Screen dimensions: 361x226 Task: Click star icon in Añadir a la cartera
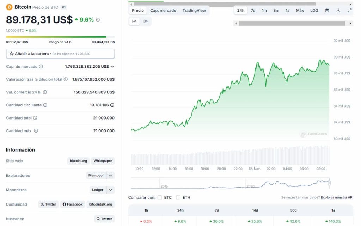pos(12,54)
